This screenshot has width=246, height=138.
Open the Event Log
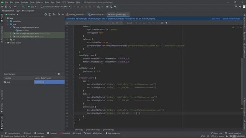216,133
